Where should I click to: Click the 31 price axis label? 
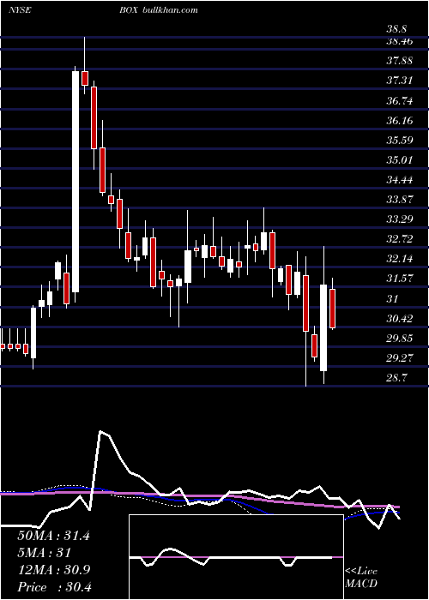[393, 298]
